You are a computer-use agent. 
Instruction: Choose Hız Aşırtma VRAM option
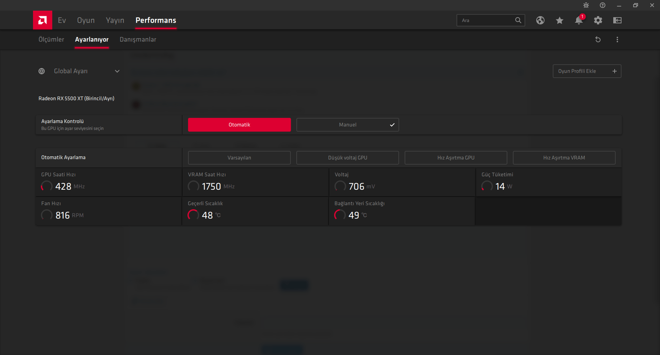click(564, 158)
